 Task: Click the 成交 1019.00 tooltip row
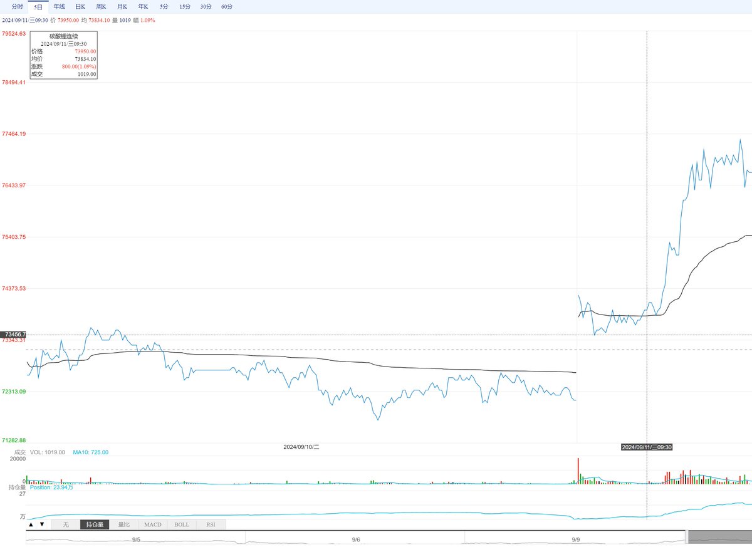63,74
